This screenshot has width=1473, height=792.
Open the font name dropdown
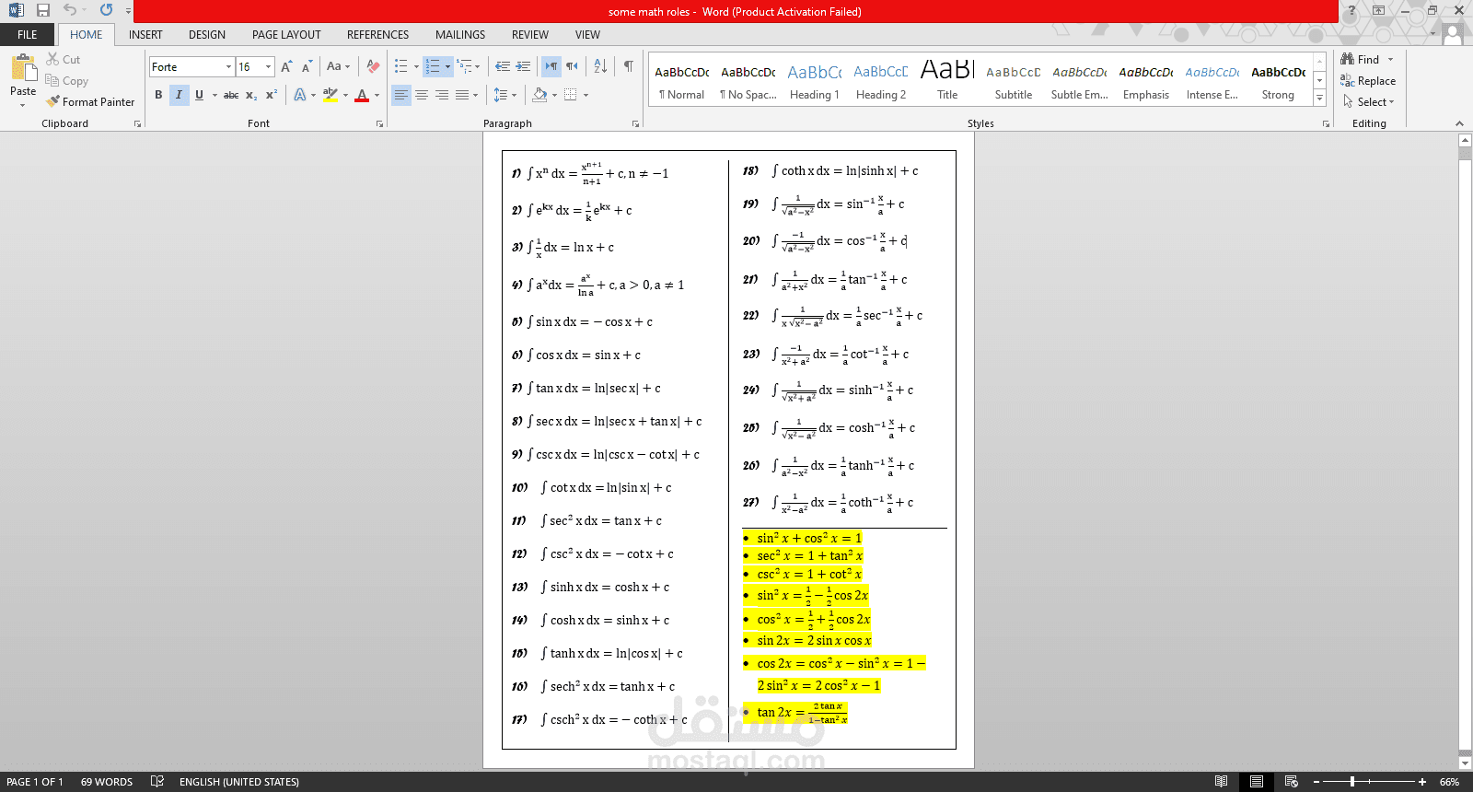[x=228, y=66]
